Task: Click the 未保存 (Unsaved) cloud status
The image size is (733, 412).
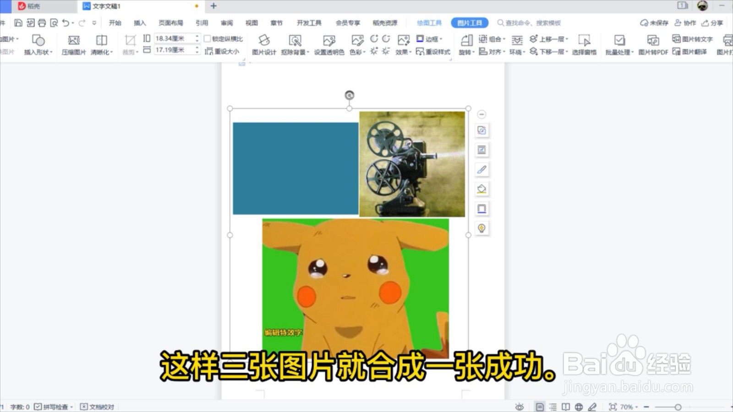Action: click(x=654, y=23)
